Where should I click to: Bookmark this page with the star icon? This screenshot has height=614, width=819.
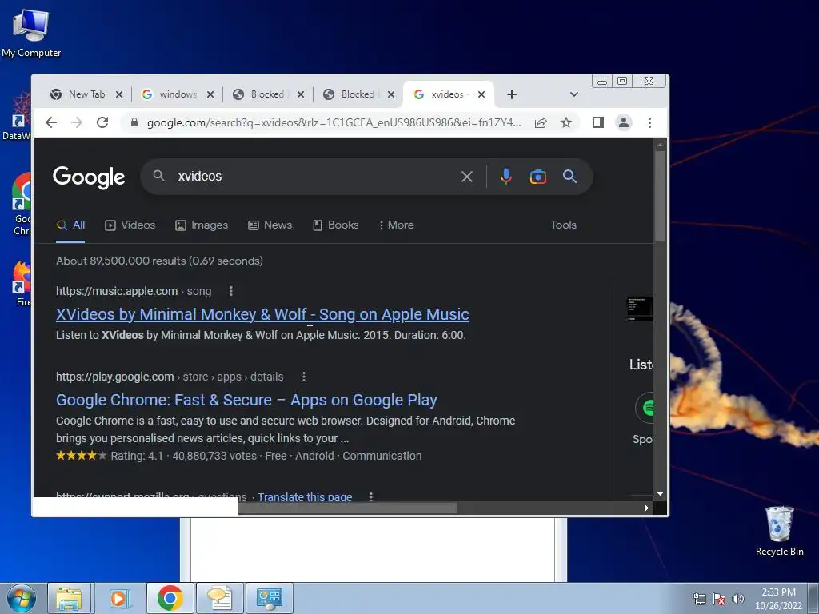pos(566,122)
